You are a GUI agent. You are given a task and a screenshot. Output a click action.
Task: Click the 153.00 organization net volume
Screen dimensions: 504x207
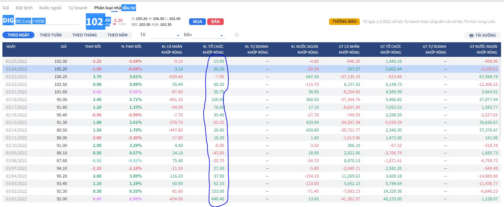tap(218, 191)
